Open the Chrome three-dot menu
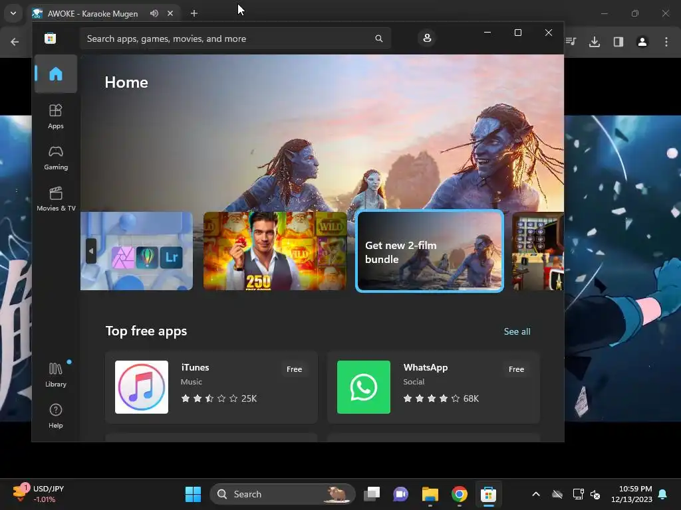This screenshot has width=681, height=510. coord(666,42)
